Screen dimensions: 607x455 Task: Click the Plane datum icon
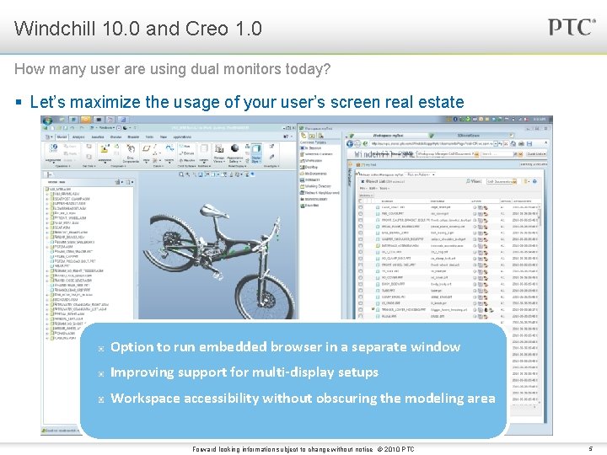146,148
